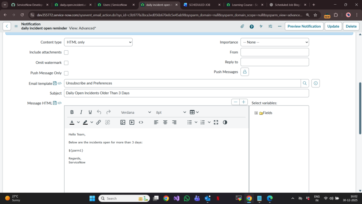Toggle fullscreen mode in the editor

click(x=216, y=122)
